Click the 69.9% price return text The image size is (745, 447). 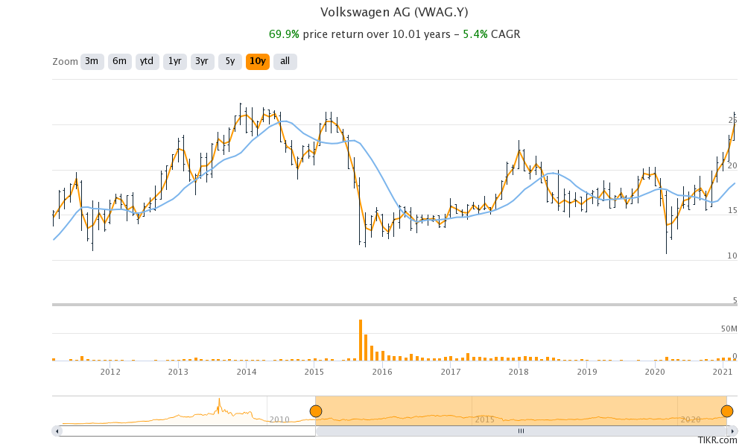pos(284,34)
